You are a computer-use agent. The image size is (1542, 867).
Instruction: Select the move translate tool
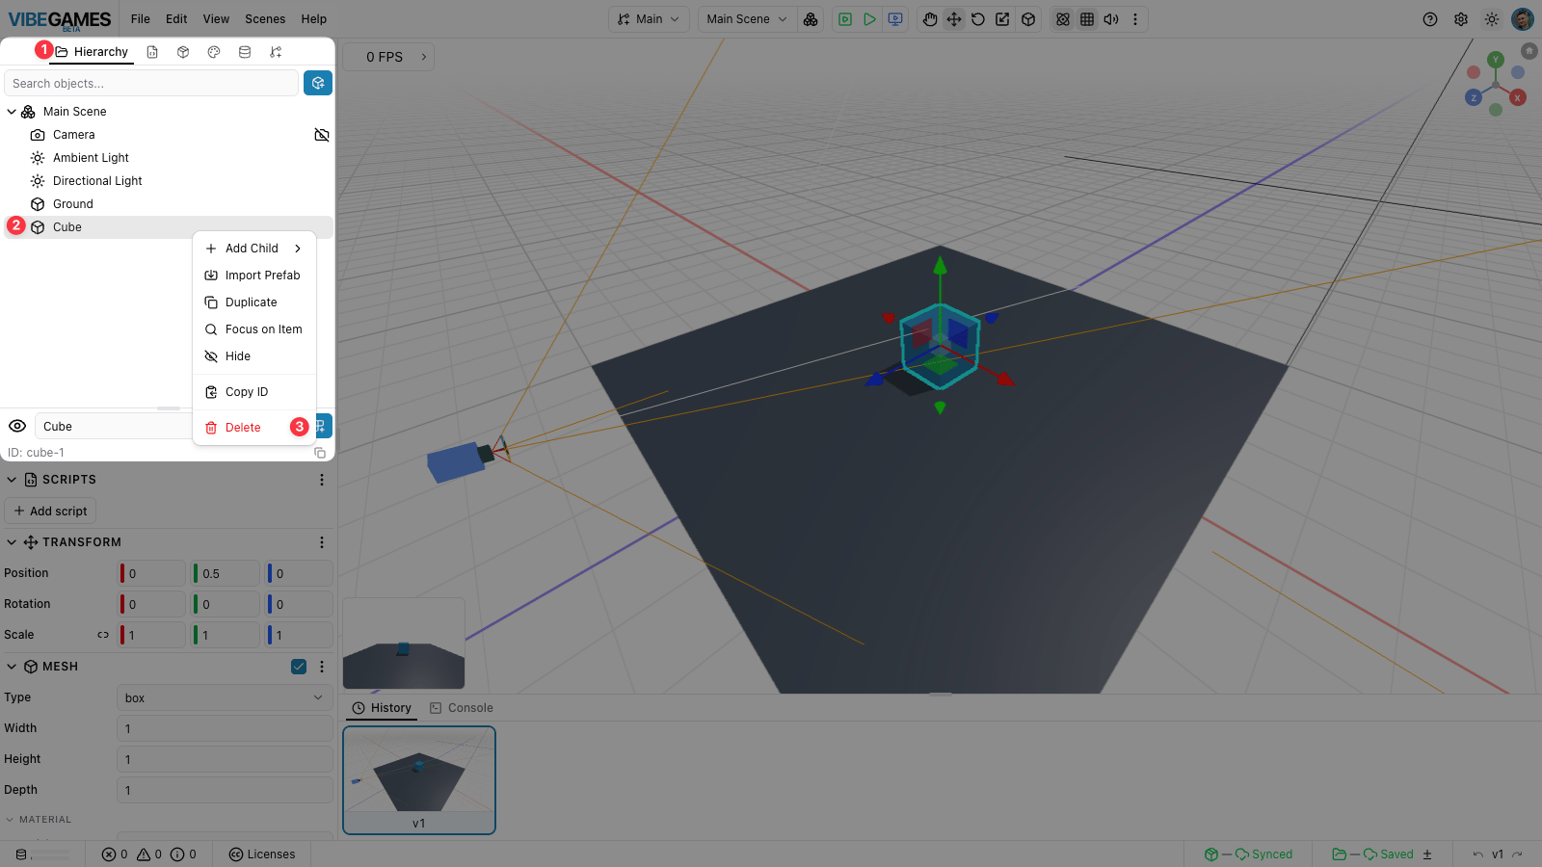tap(954, 19)
